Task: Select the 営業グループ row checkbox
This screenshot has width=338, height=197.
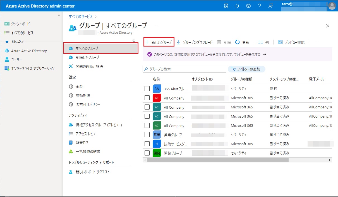Action: [147, 135]
